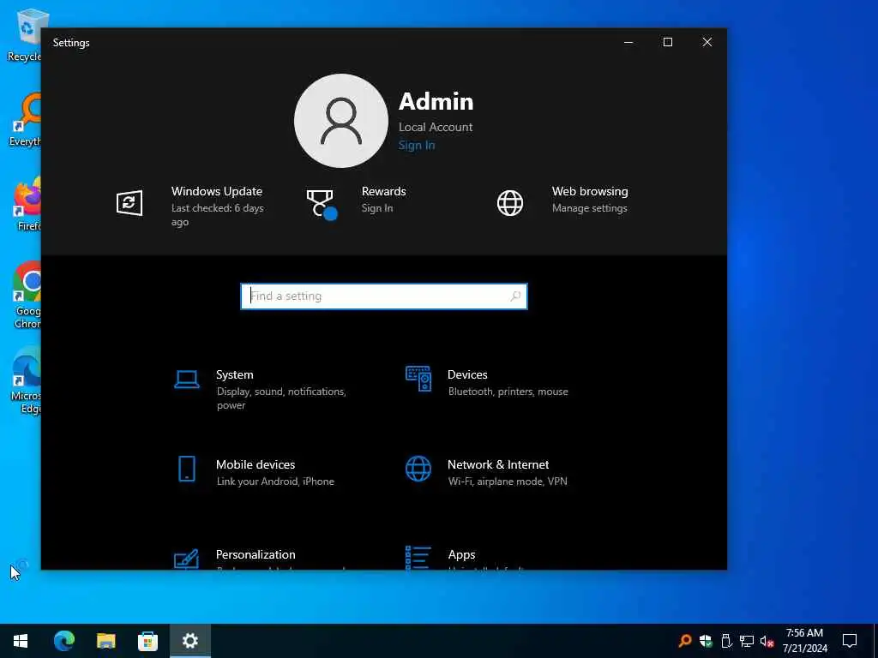This screenshot has width=878, height=658.
Task: Select the Google Chrome desktop shortcut
Action: pyautogui.click(x=27, y=296)
